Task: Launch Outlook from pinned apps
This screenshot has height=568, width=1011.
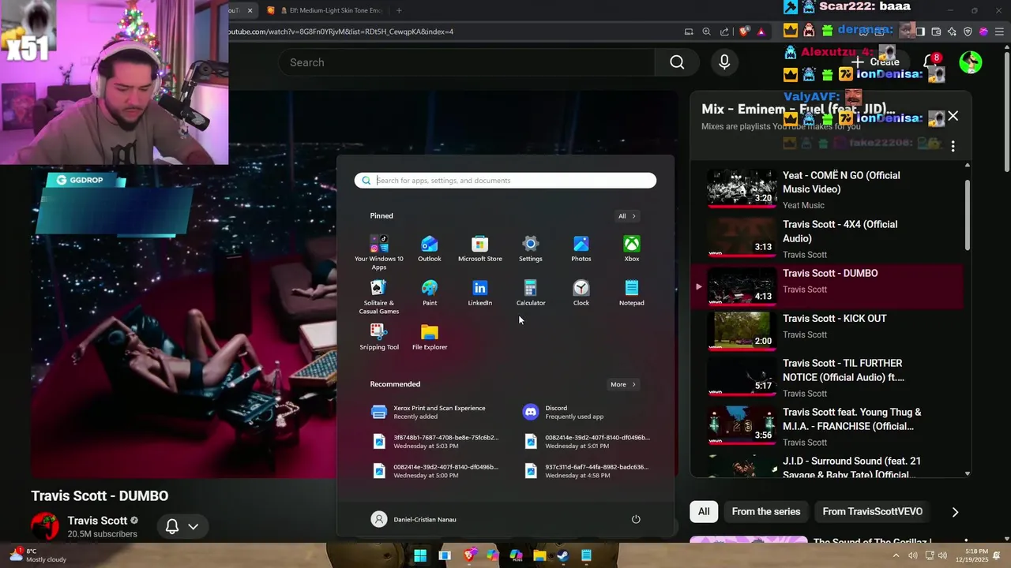Action: tap(430, 248)
